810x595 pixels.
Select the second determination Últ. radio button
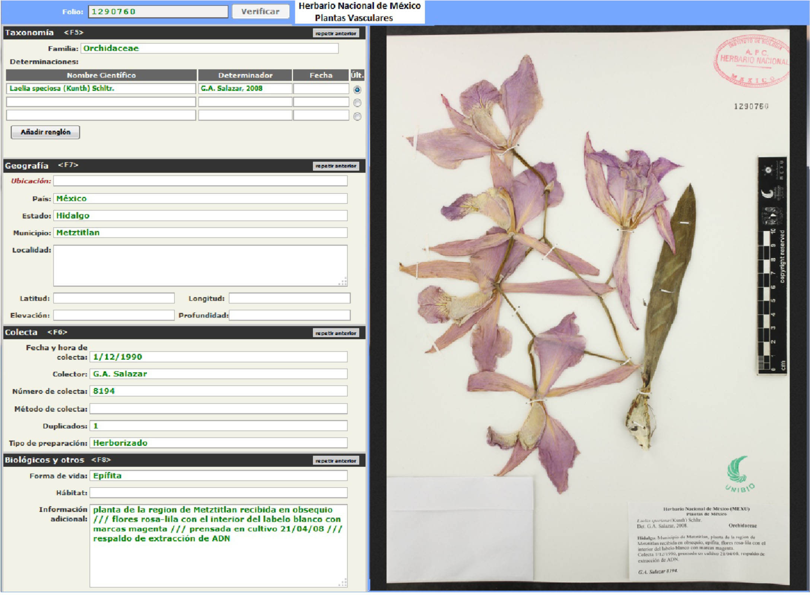coord(357,103)
